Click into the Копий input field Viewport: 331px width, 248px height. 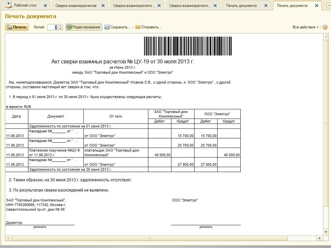(x=52, y=27)
